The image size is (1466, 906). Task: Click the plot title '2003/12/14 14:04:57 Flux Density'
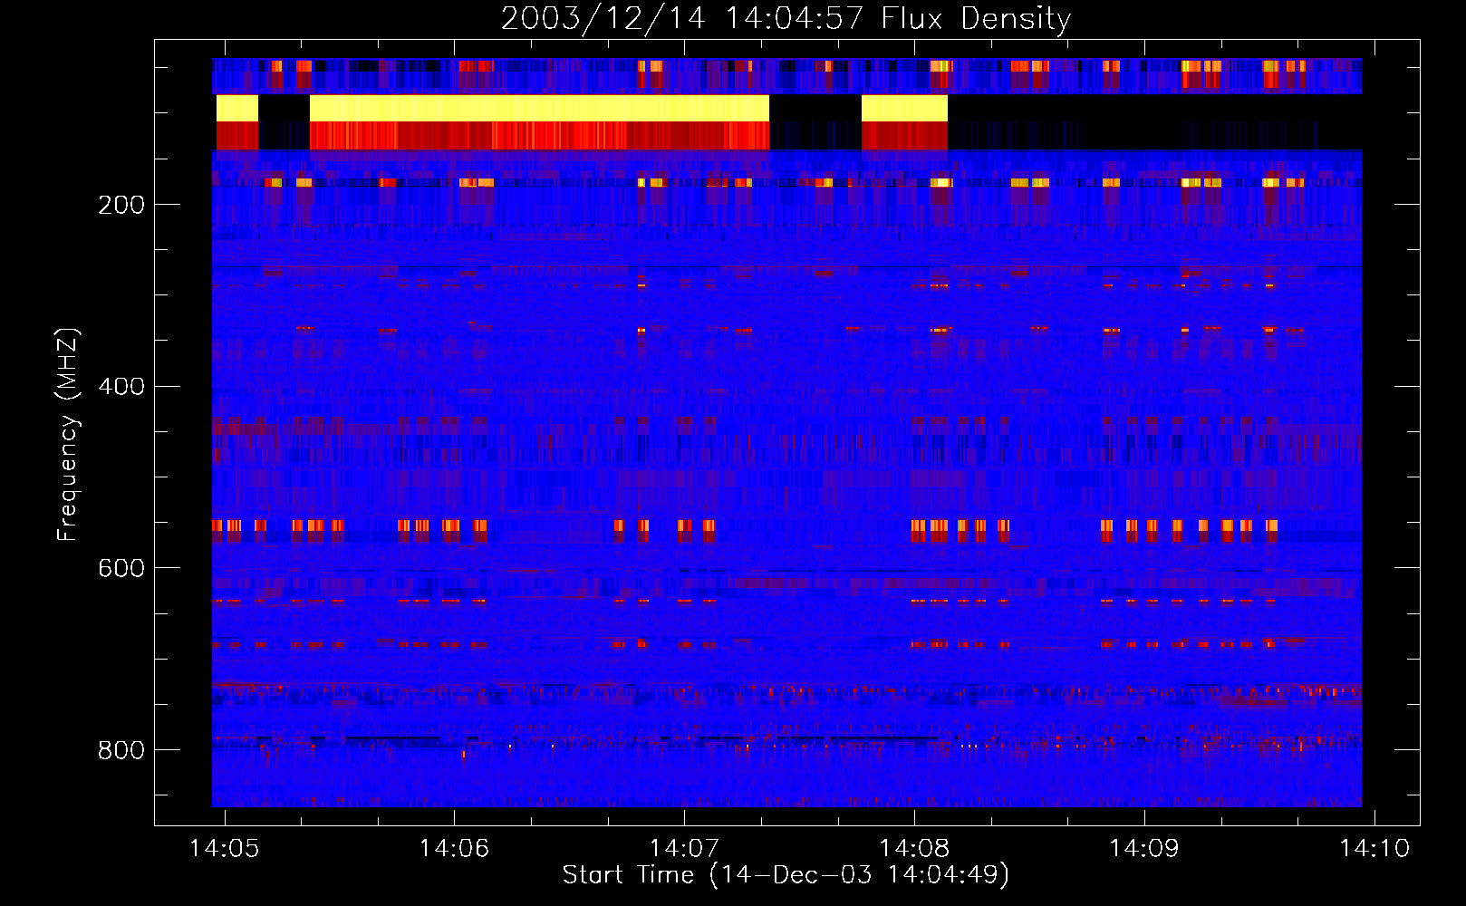(786, 18)
